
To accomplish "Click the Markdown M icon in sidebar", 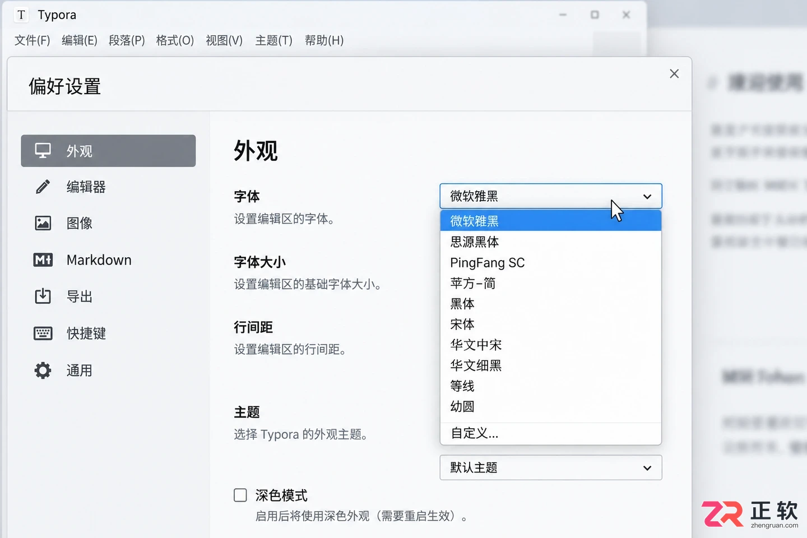I will point(43,260).
